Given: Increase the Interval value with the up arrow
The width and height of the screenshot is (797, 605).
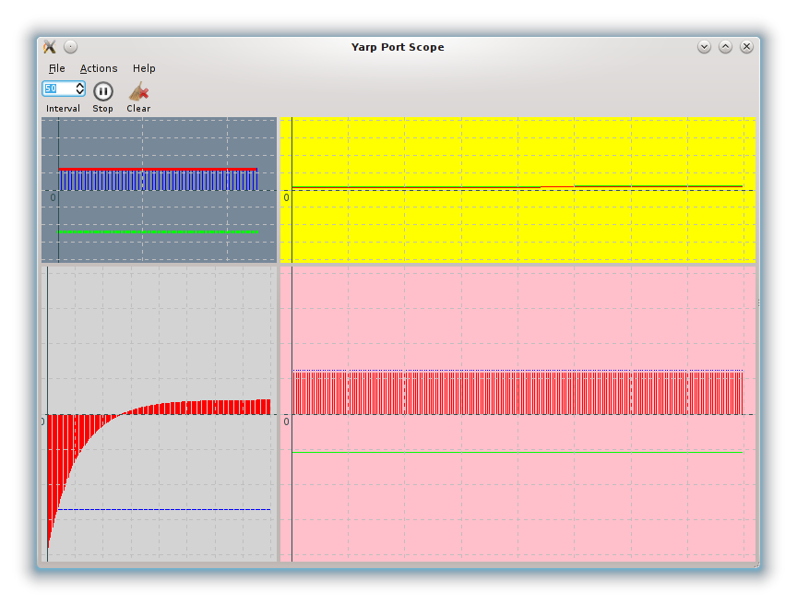Looking at the screenshot, I should coord(80,86).
